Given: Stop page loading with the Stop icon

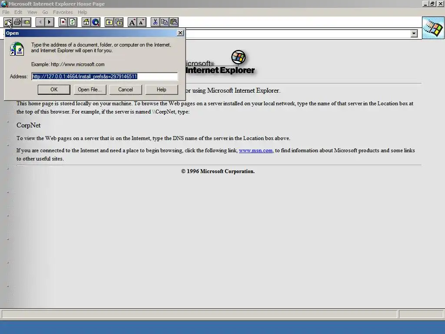Looking at the screenshot, I should pos(63,22).
